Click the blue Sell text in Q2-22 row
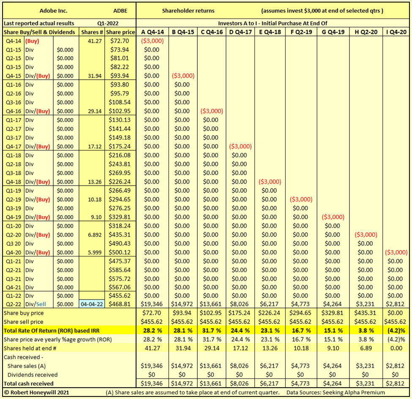The width and height of the screenshot is (412, 399). tap(42, 304)
